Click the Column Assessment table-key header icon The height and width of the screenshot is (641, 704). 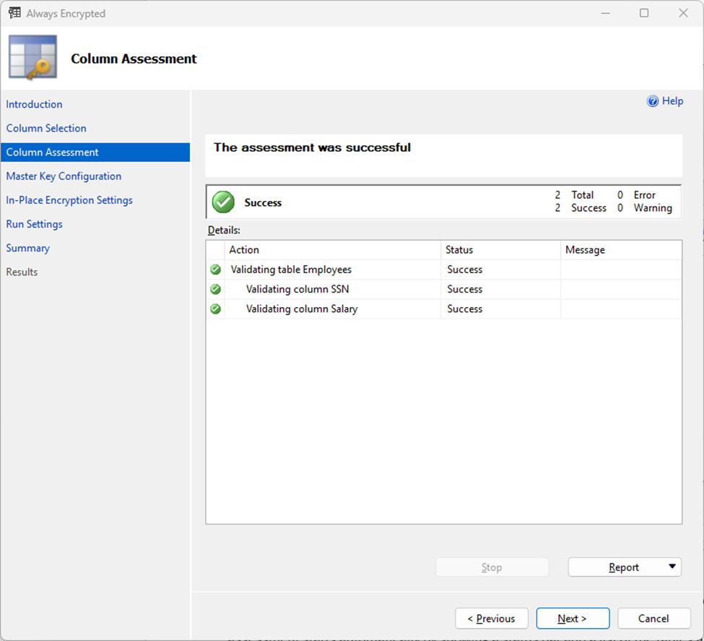pyautogui.click(x=32, y=58)
